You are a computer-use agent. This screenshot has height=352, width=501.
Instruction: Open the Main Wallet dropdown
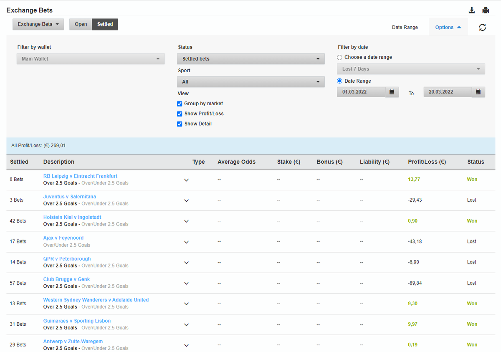point(91,59)
